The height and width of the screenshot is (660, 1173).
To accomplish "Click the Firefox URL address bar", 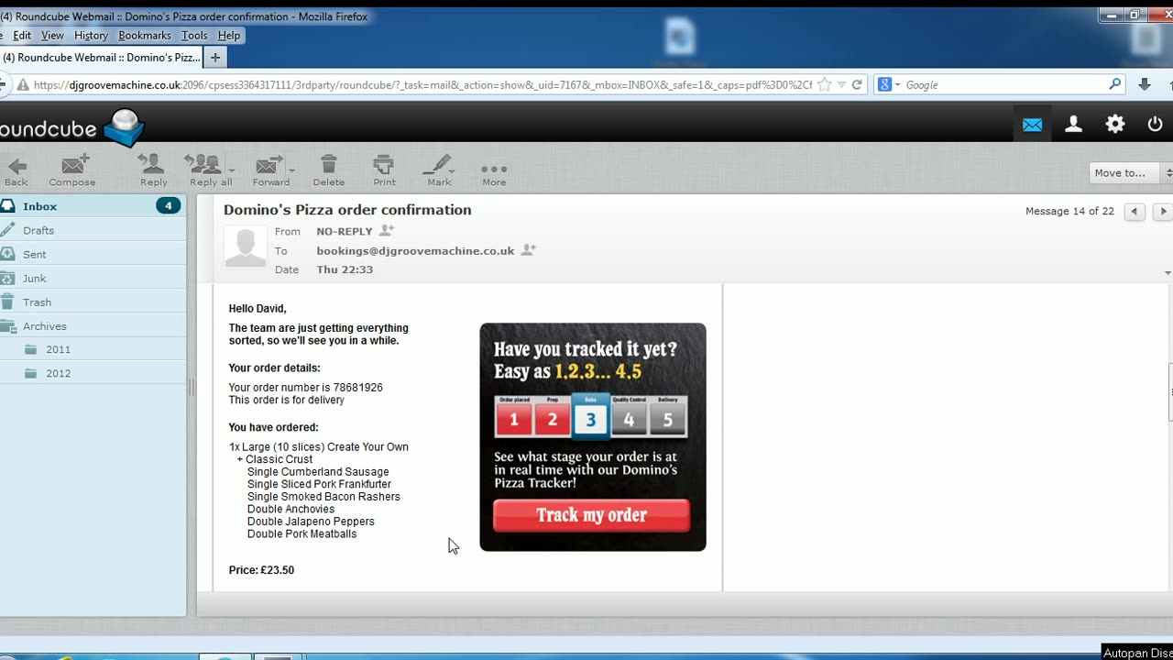I will tap(422, 84).
